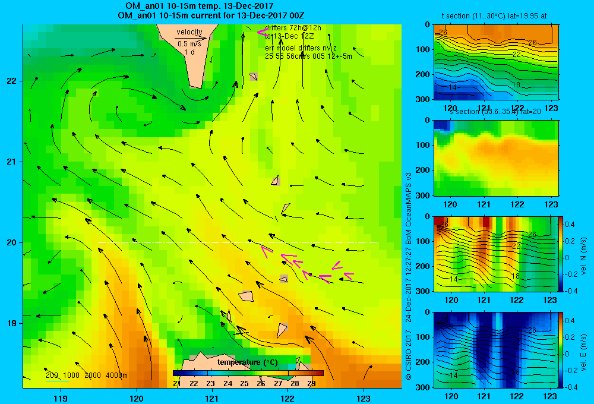Click the 'vel. N (m/s)' colorbar label
Image resolution: width=594 pixels, height=404 pixels.
pyautogui.click(x=583, y=256)
